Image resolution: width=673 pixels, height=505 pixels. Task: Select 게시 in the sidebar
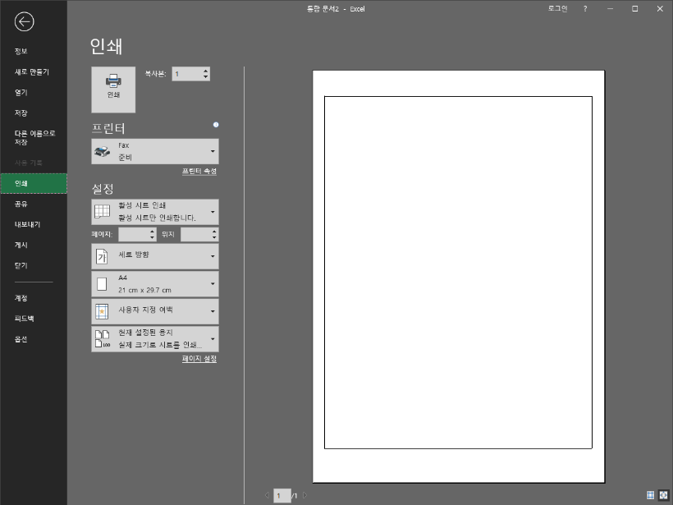34,246
